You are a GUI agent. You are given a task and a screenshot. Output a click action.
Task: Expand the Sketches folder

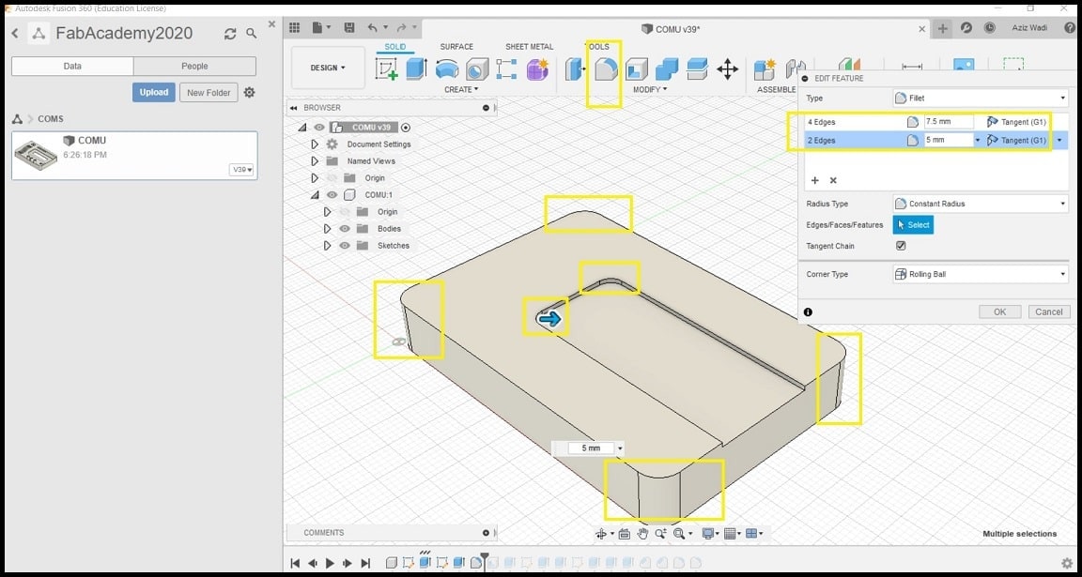328,246
